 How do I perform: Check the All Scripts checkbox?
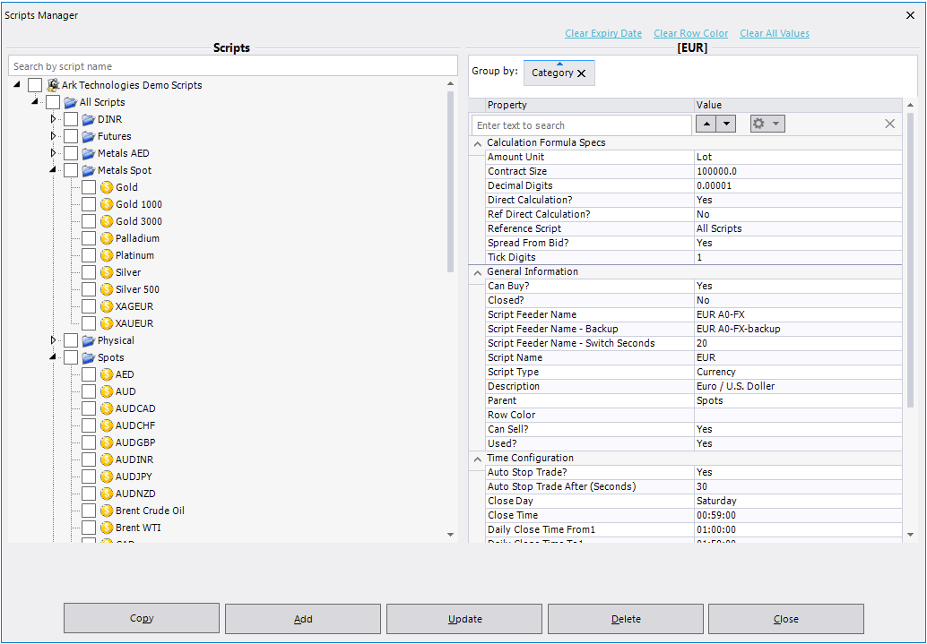pos(52,101)
